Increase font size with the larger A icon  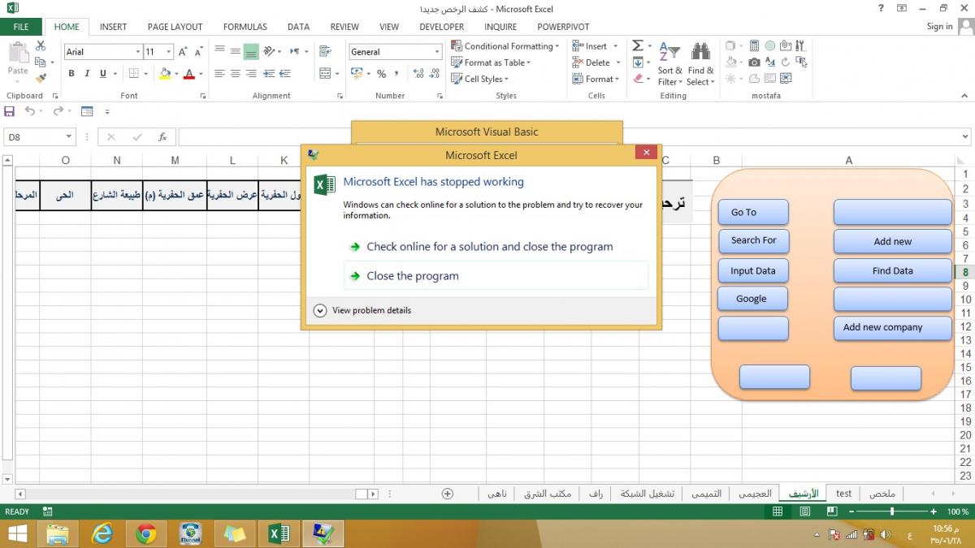tap(182, 52)
